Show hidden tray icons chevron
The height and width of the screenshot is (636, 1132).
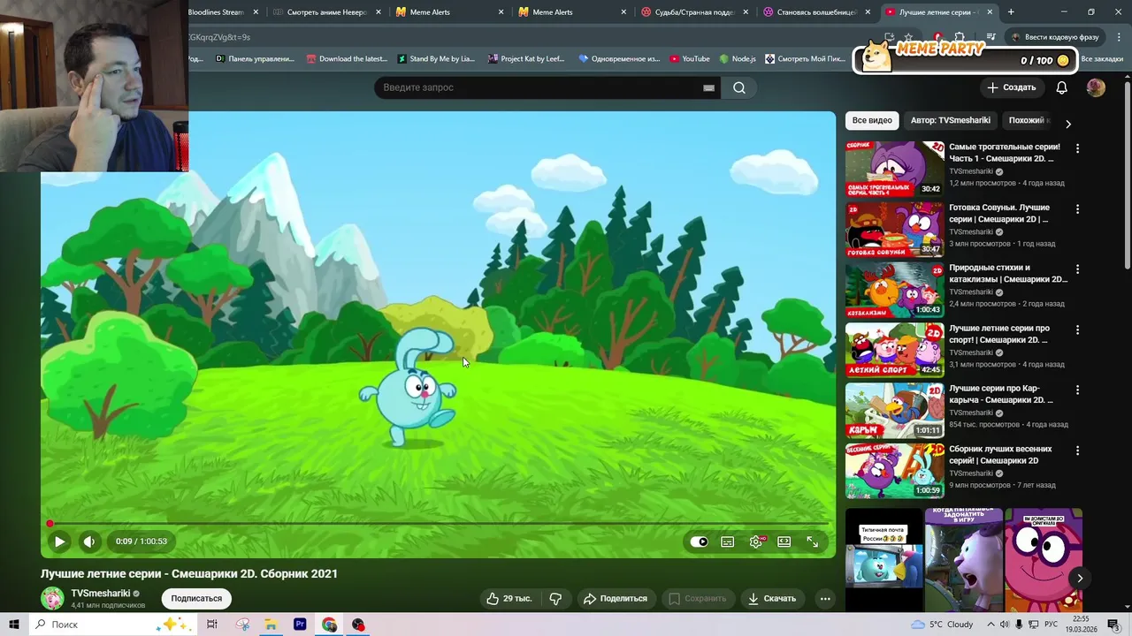[989, 625]
